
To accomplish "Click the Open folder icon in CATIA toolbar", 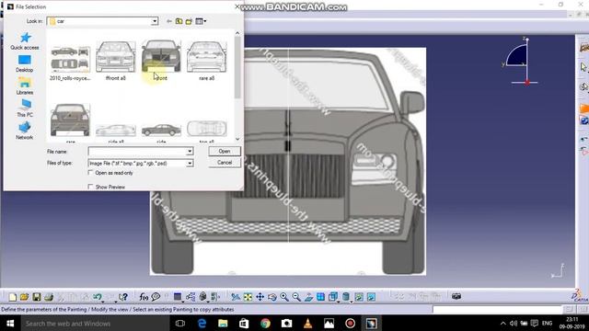I will point(25,297).
